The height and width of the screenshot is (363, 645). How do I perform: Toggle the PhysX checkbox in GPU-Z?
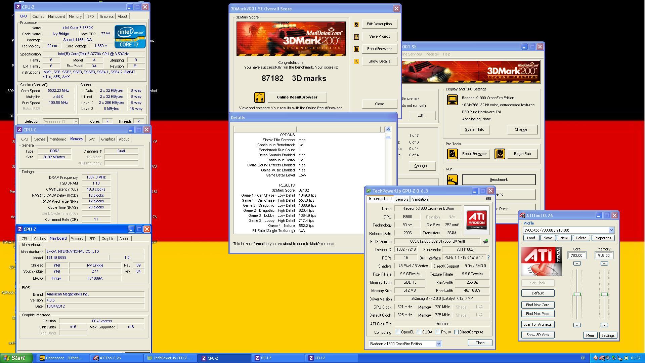(x=438, y=332)
